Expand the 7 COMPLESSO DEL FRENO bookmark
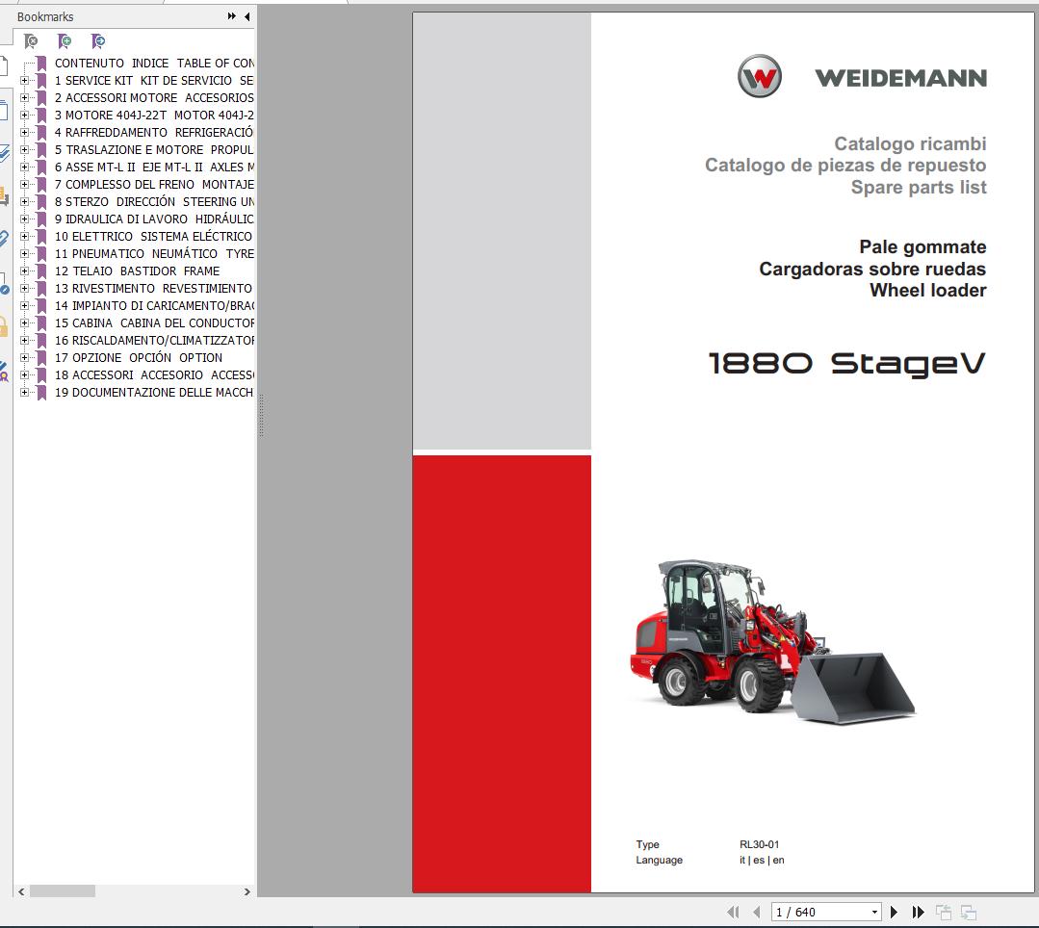Viewport: 1039px width, 928px height. [24, 184]
